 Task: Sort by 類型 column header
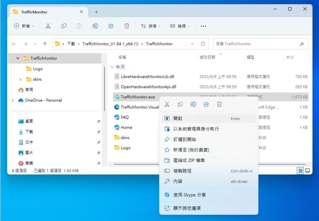click(x=250, y=57)
